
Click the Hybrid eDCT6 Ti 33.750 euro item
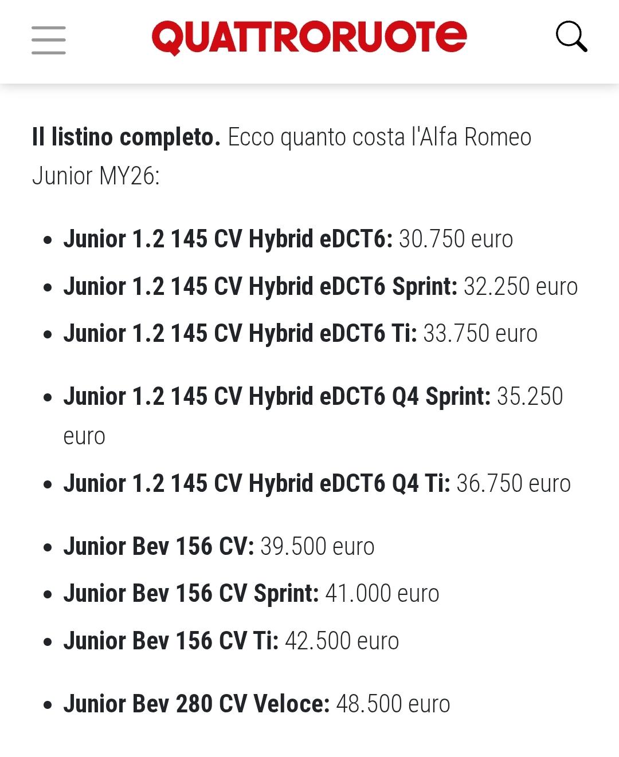point(300,333)
